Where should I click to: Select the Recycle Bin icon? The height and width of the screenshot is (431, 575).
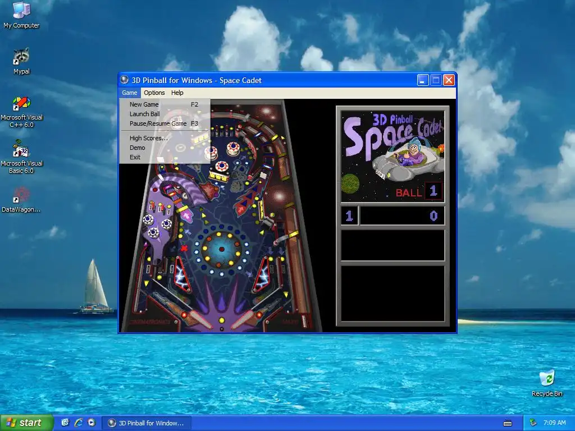(547, 383)
